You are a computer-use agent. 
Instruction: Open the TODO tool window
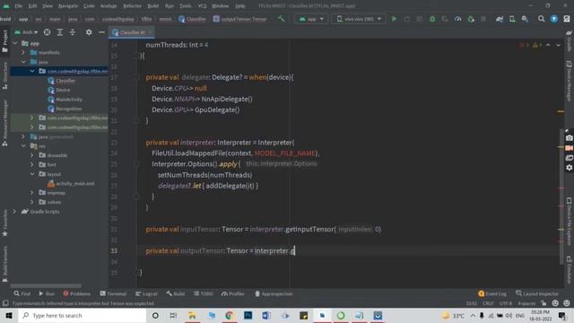coord(204,293)
